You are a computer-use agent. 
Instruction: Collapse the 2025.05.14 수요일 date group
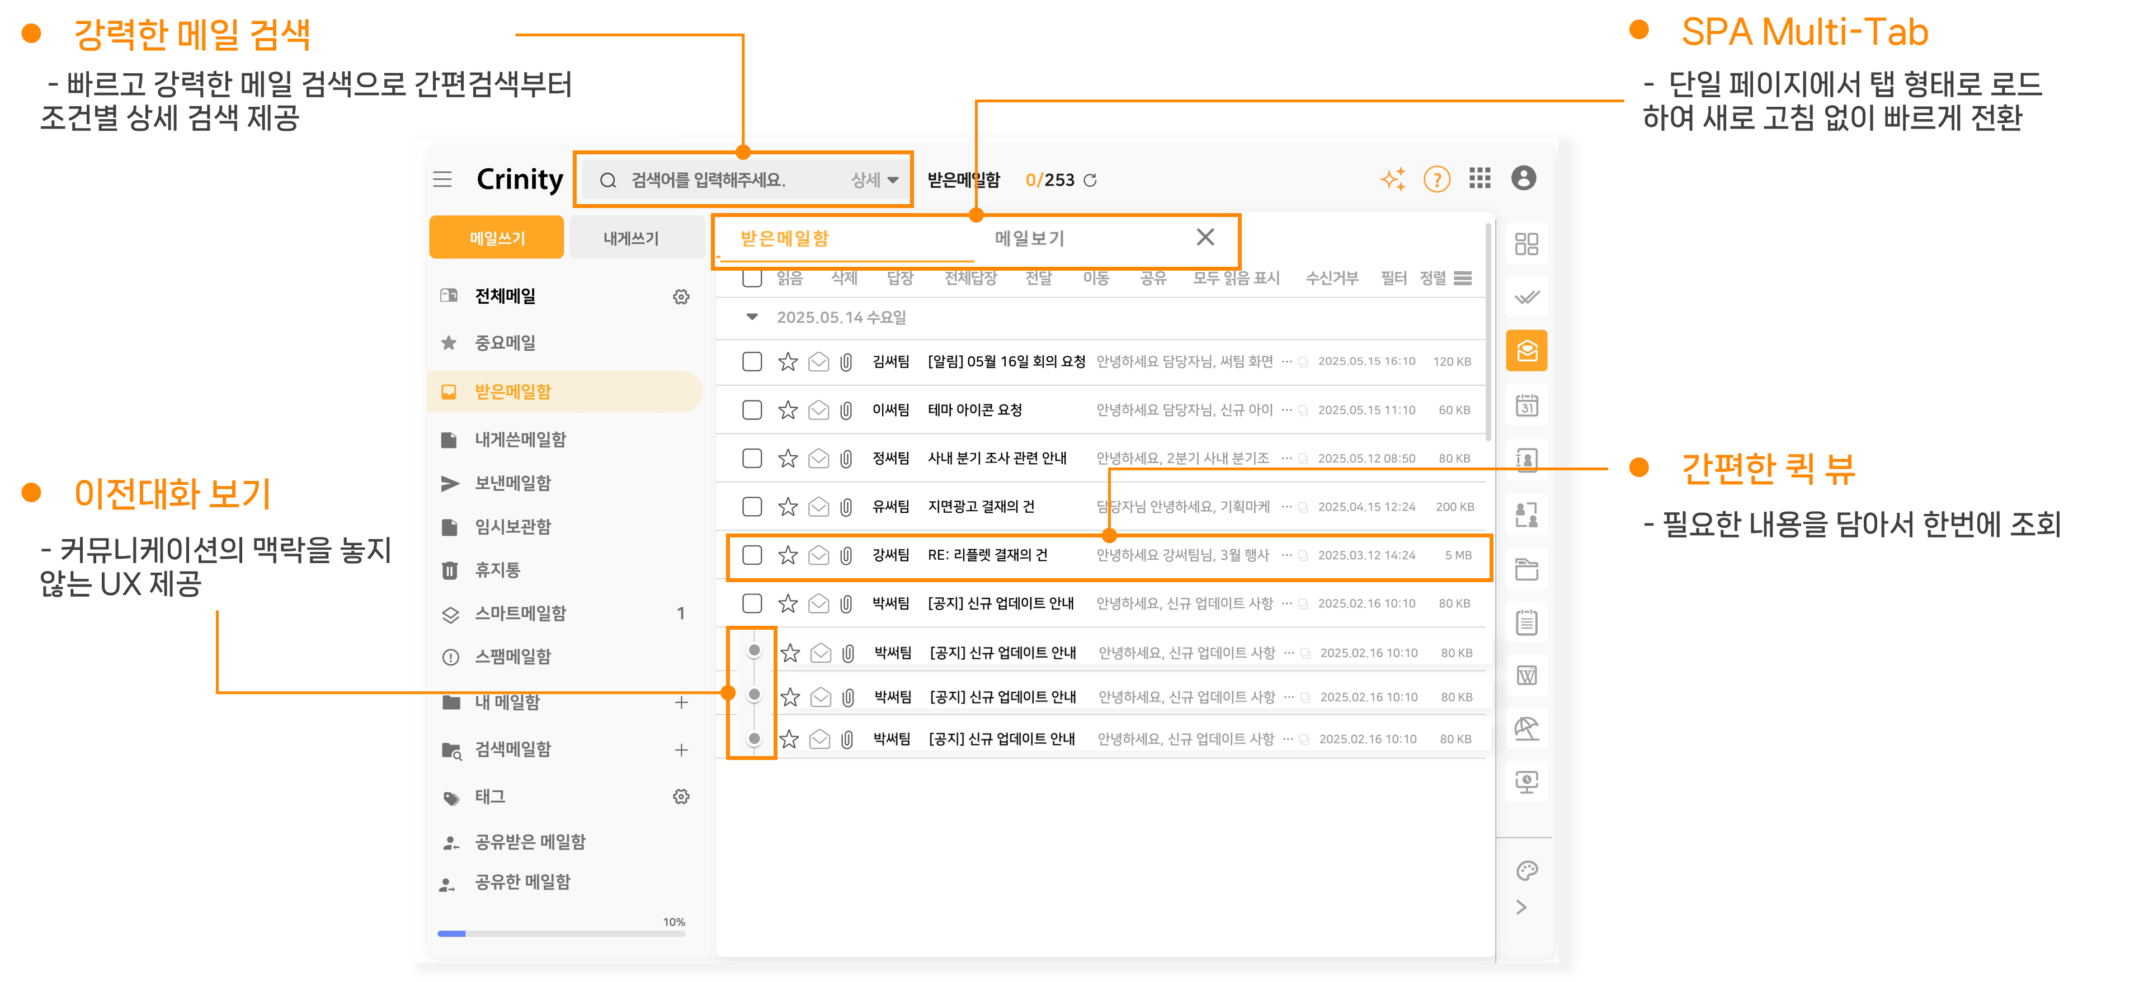tap(752, 316)
